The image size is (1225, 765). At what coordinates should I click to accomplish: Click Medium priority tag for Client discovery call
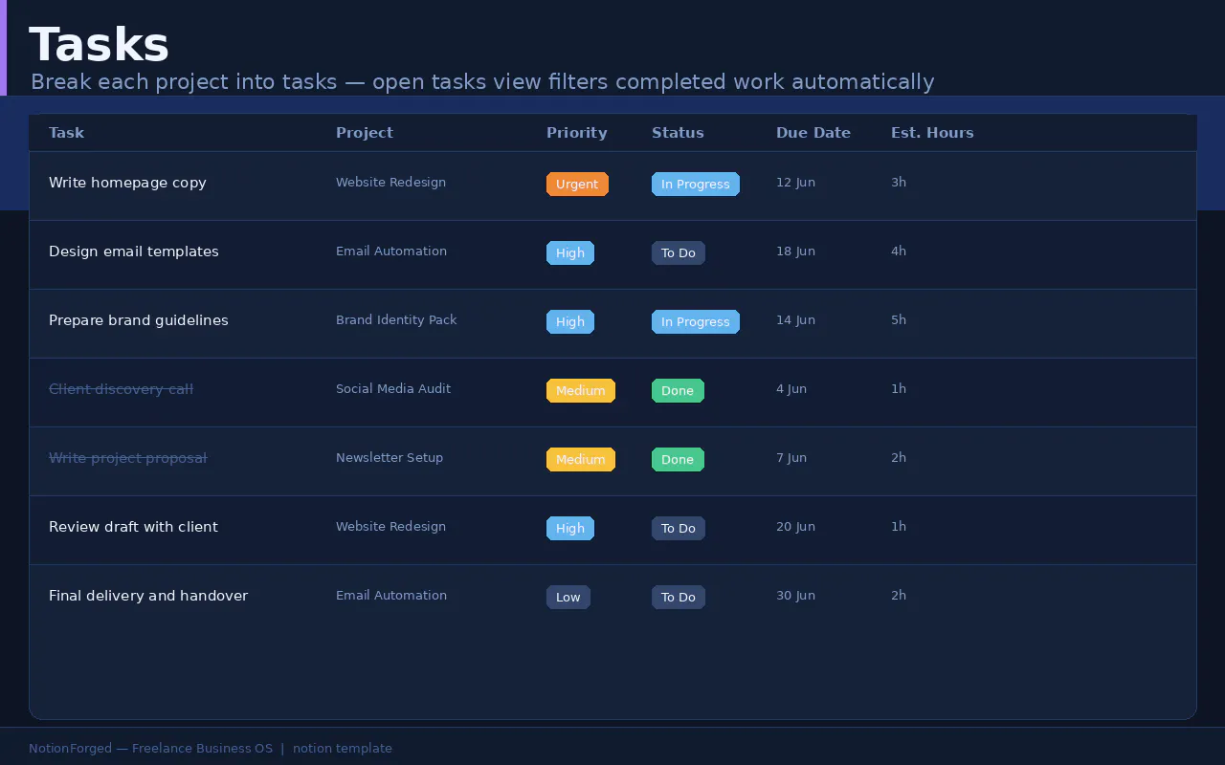tap(581, 391)
